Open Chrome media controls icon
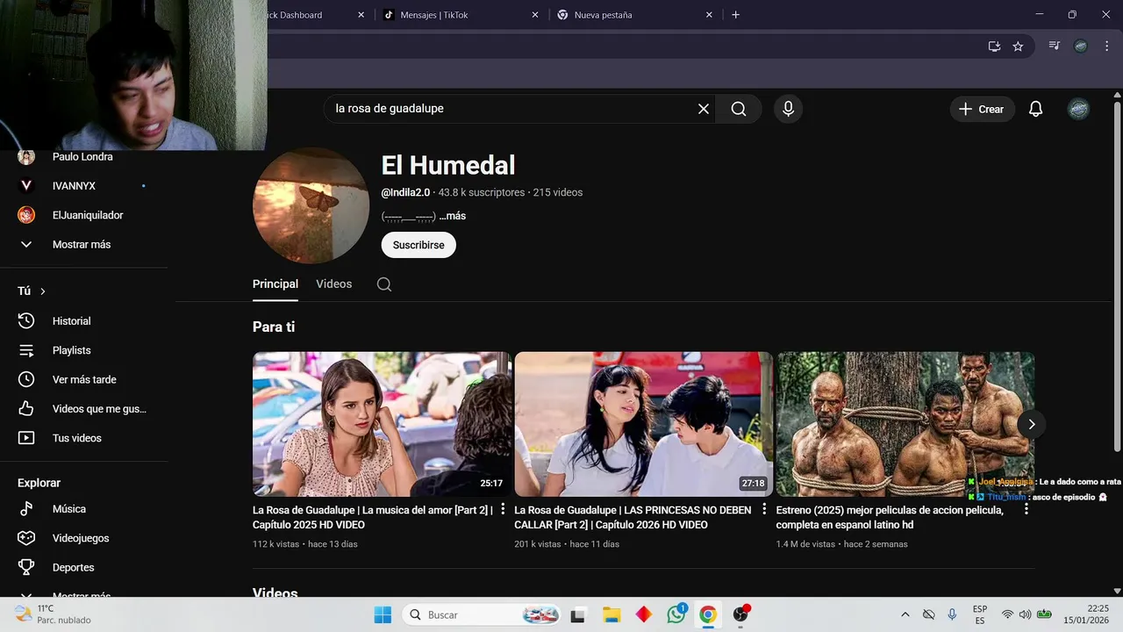 pos(1055,46)
